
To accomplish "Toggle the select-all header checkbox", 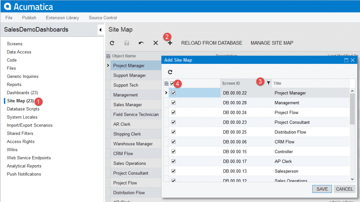I will pos(172,83).
